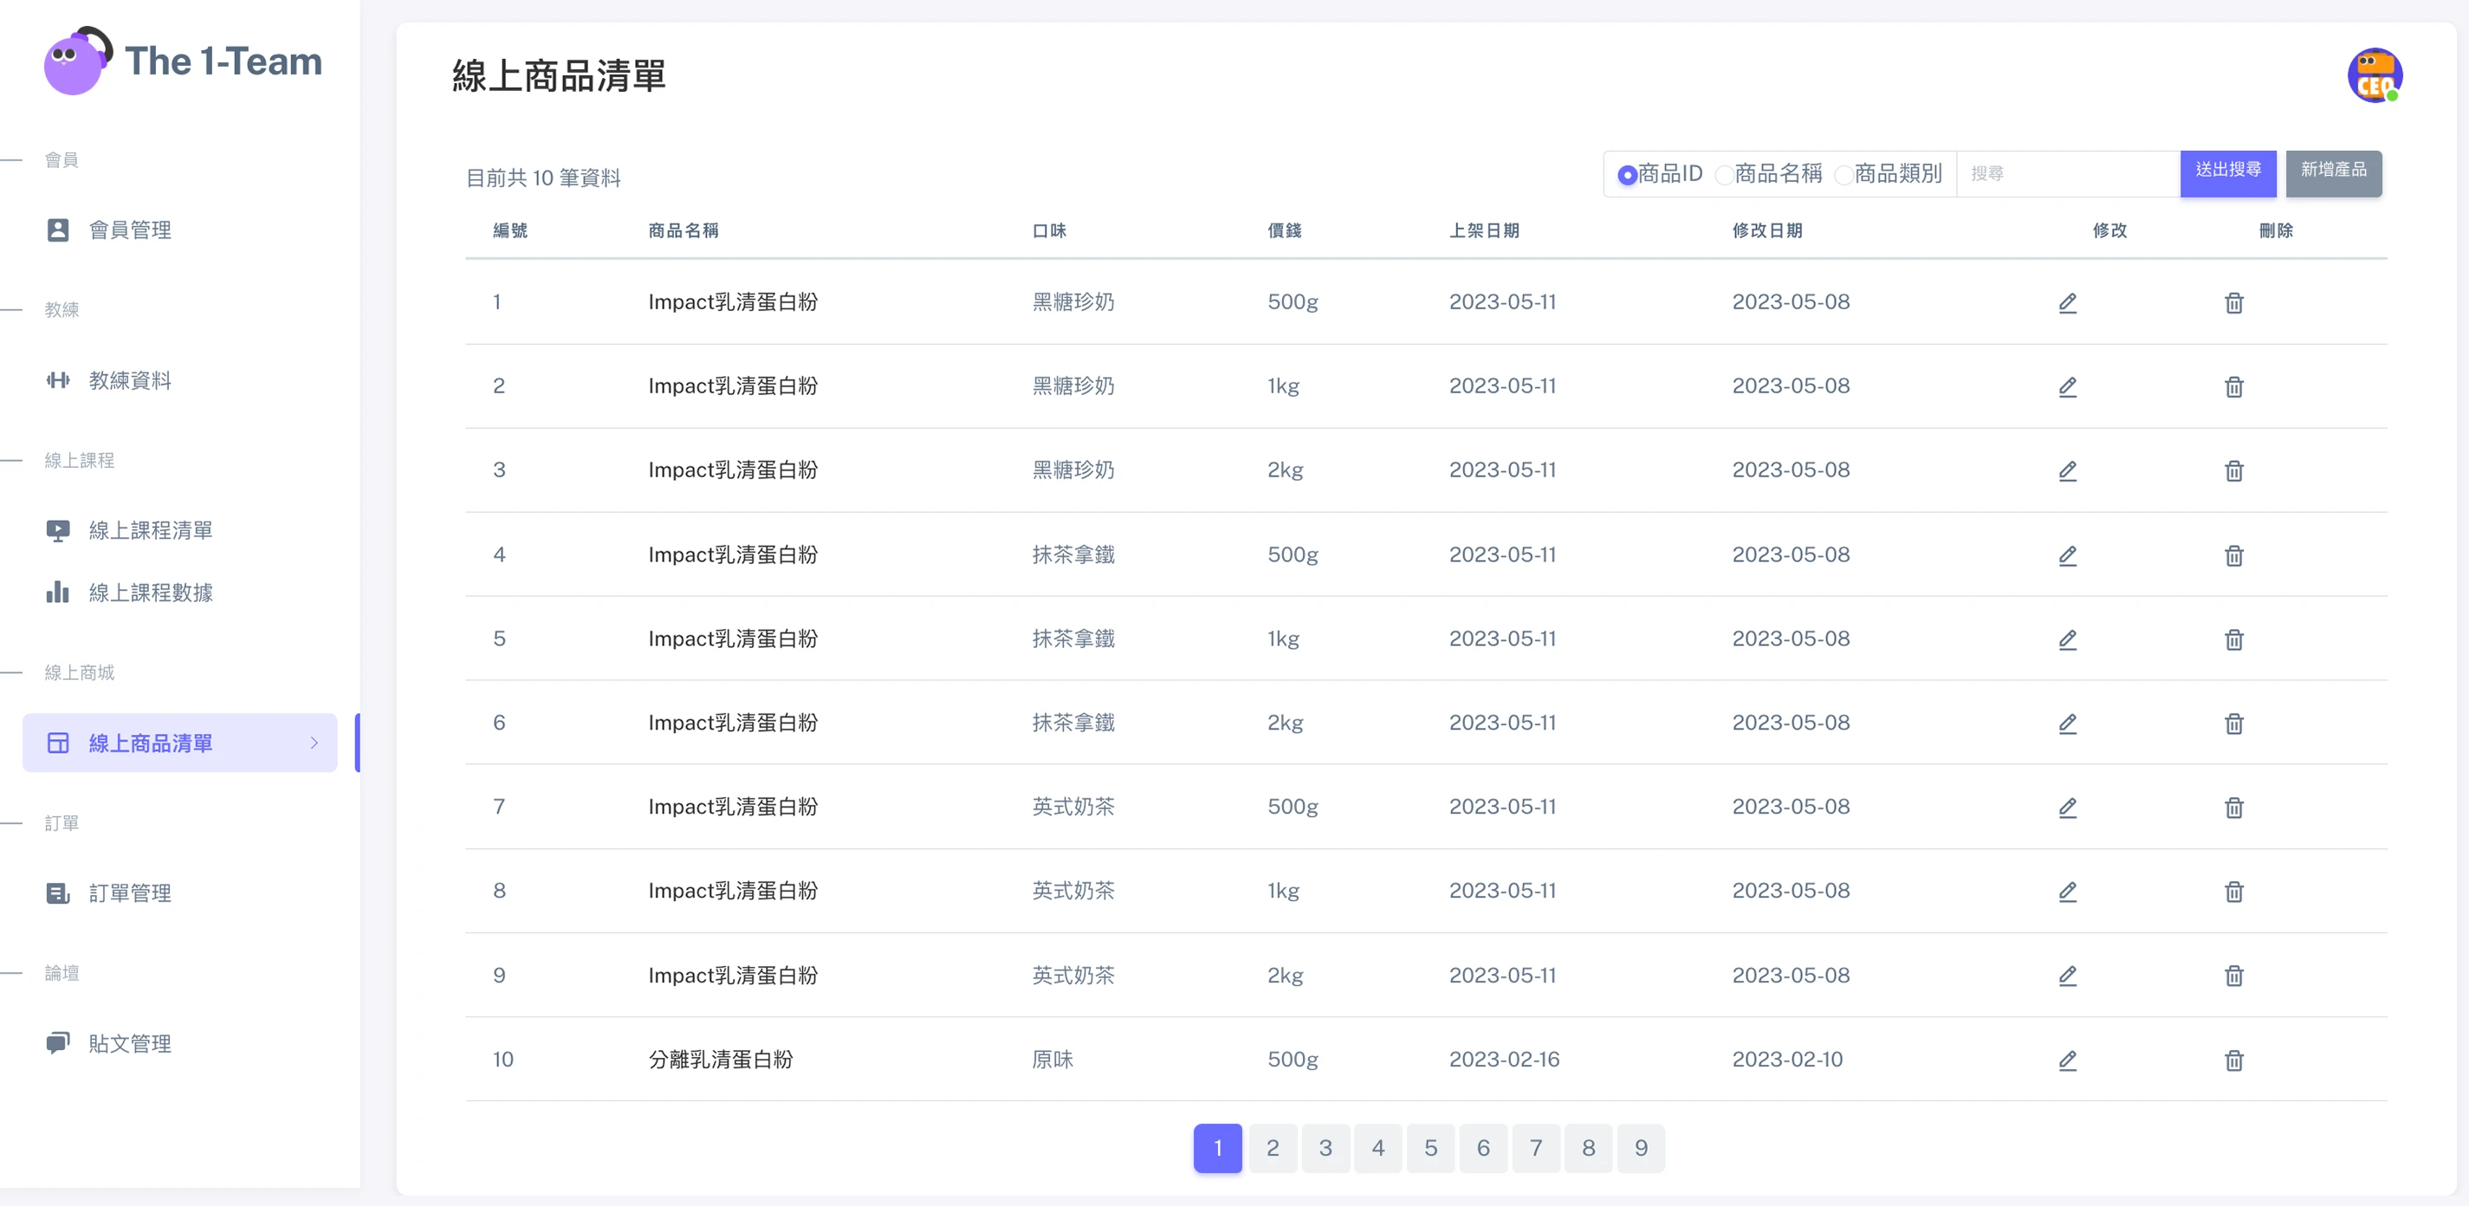The width and height of the screenshot is (2469, 1206).
Task: Click the 送出搜尋 button
Action: pyautogui.click(x=2227, y=172)
